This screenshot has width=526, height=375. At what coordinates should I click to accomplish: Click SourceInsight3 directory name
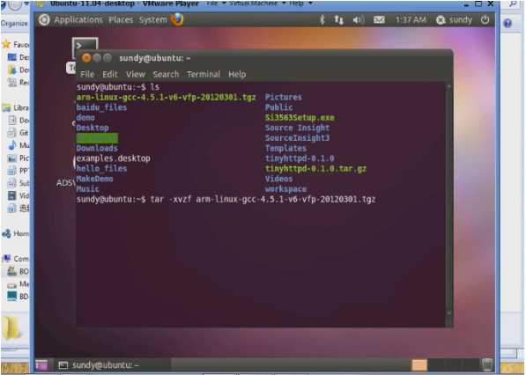pos(297,137)
